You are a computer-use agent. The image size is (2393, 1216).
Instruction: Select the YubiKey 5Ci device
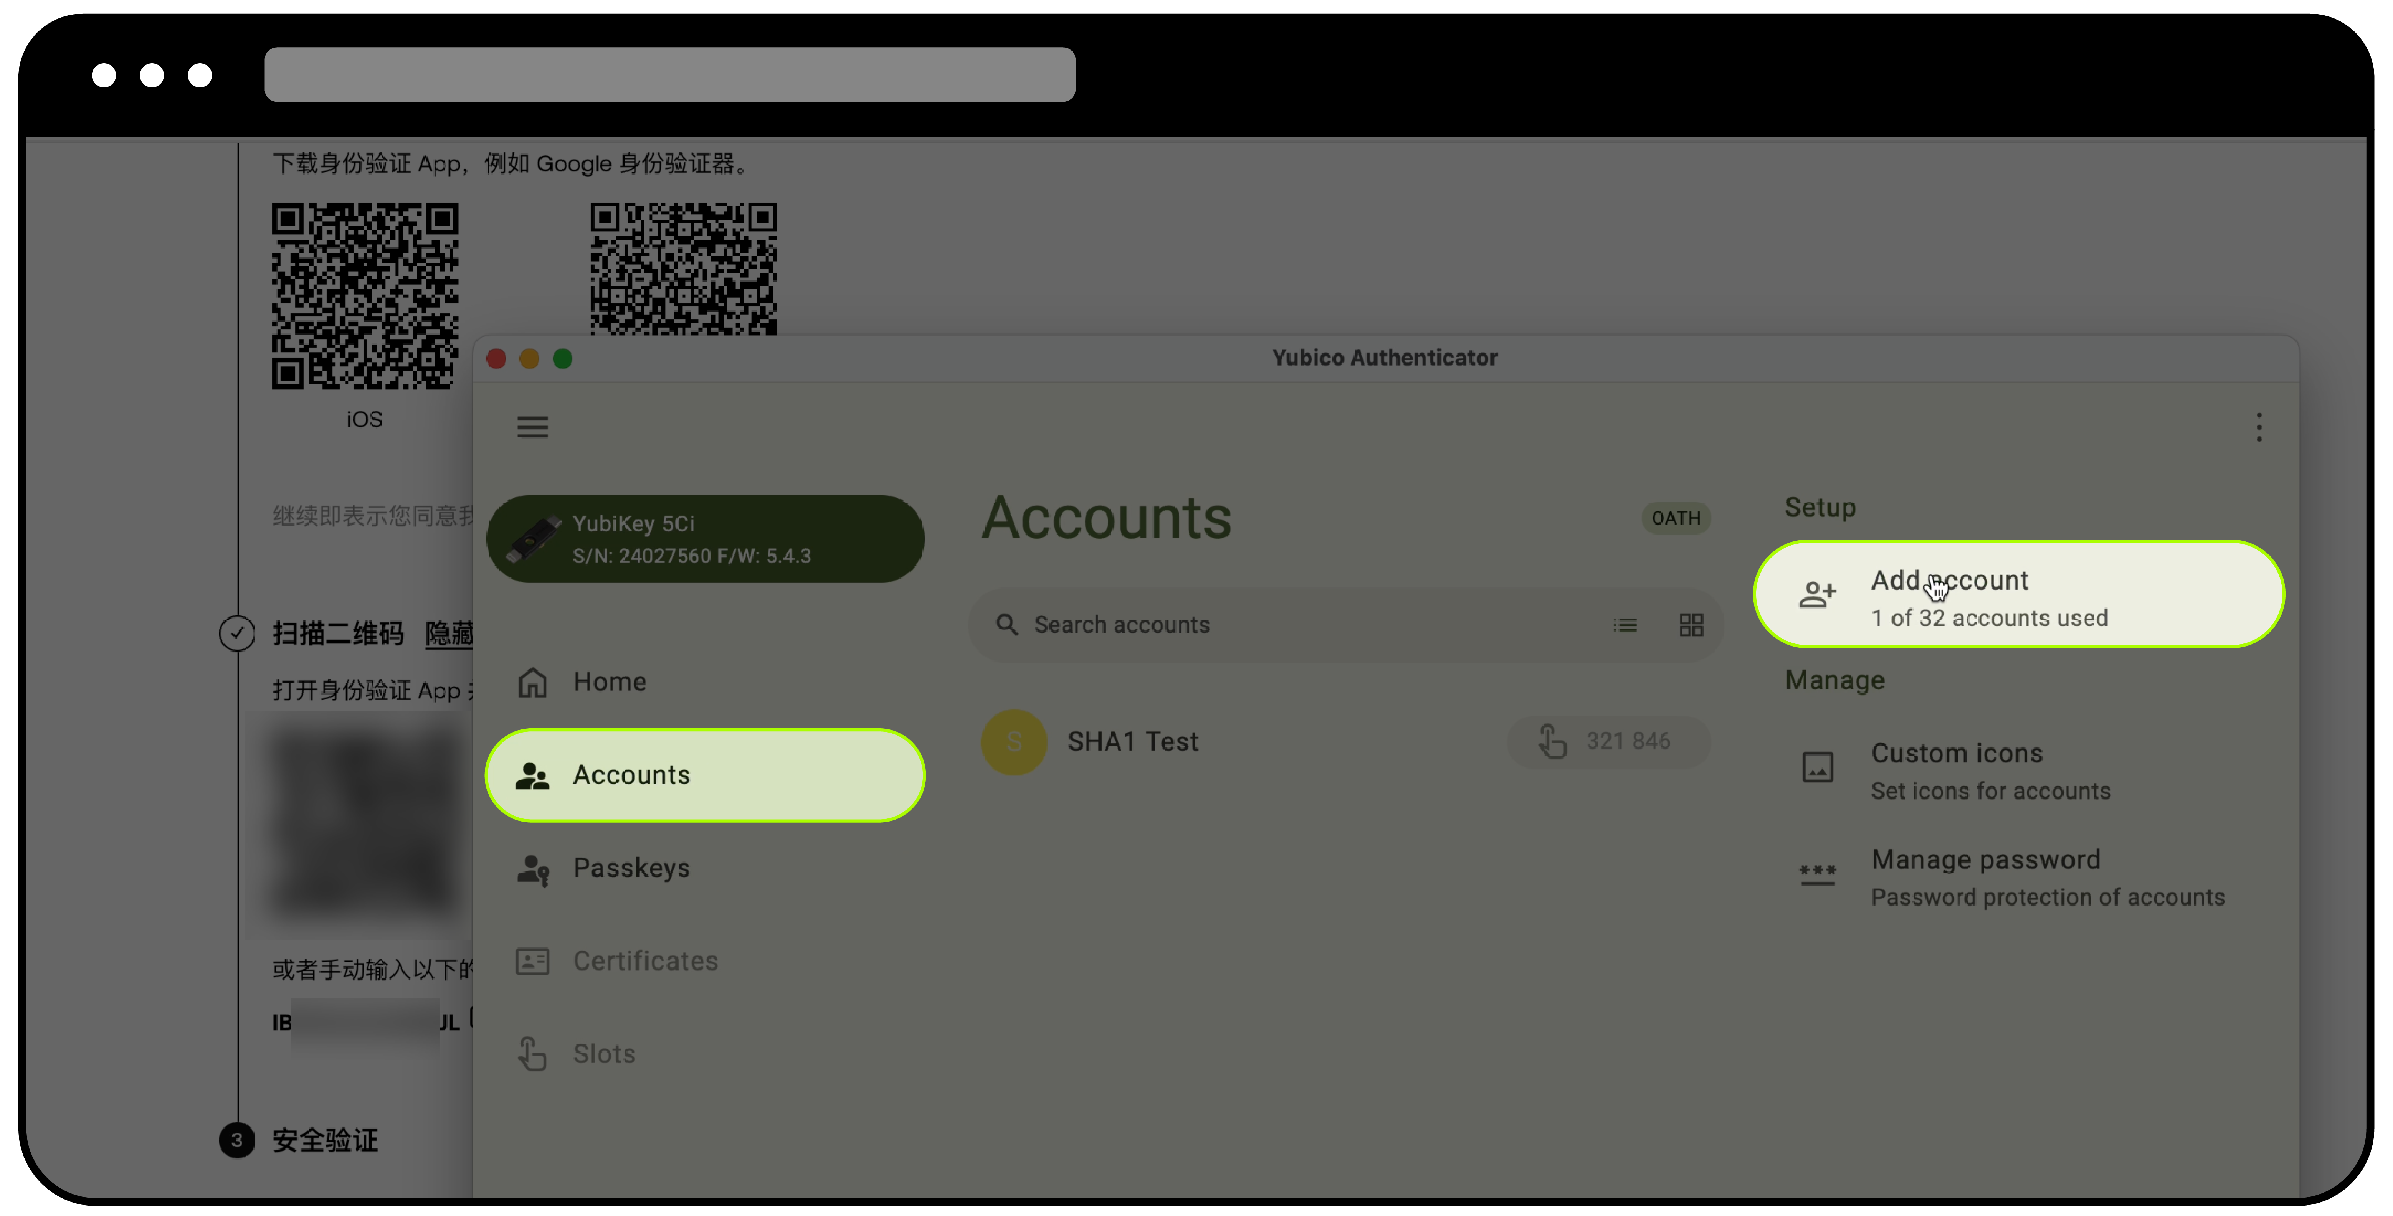704,539
